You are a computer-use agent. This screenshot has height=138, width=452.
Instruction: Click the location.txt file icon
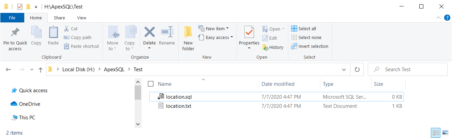161,106
